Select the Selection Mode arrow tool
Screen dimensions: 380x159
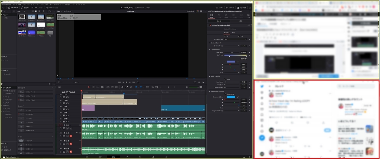click(89, 87)
